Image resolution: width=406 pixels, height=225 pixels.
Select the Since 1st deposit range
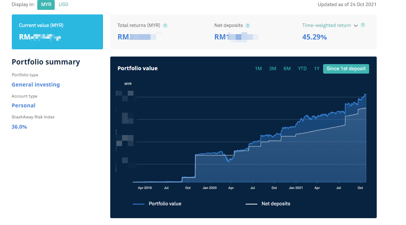346,69
